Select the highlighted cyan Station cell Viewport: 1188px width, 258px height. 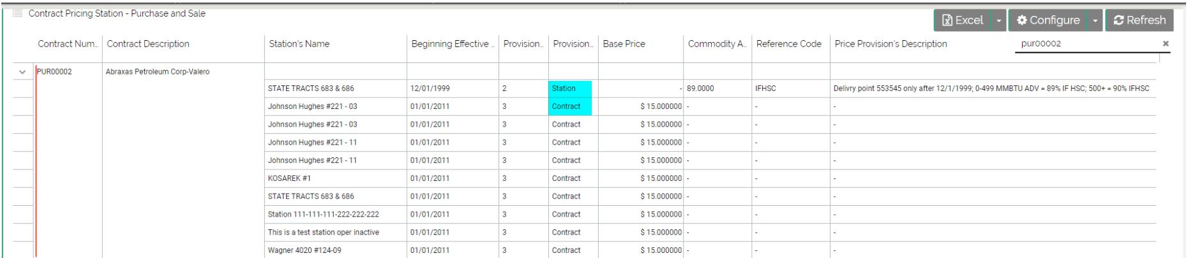click(x=570, y=89)
